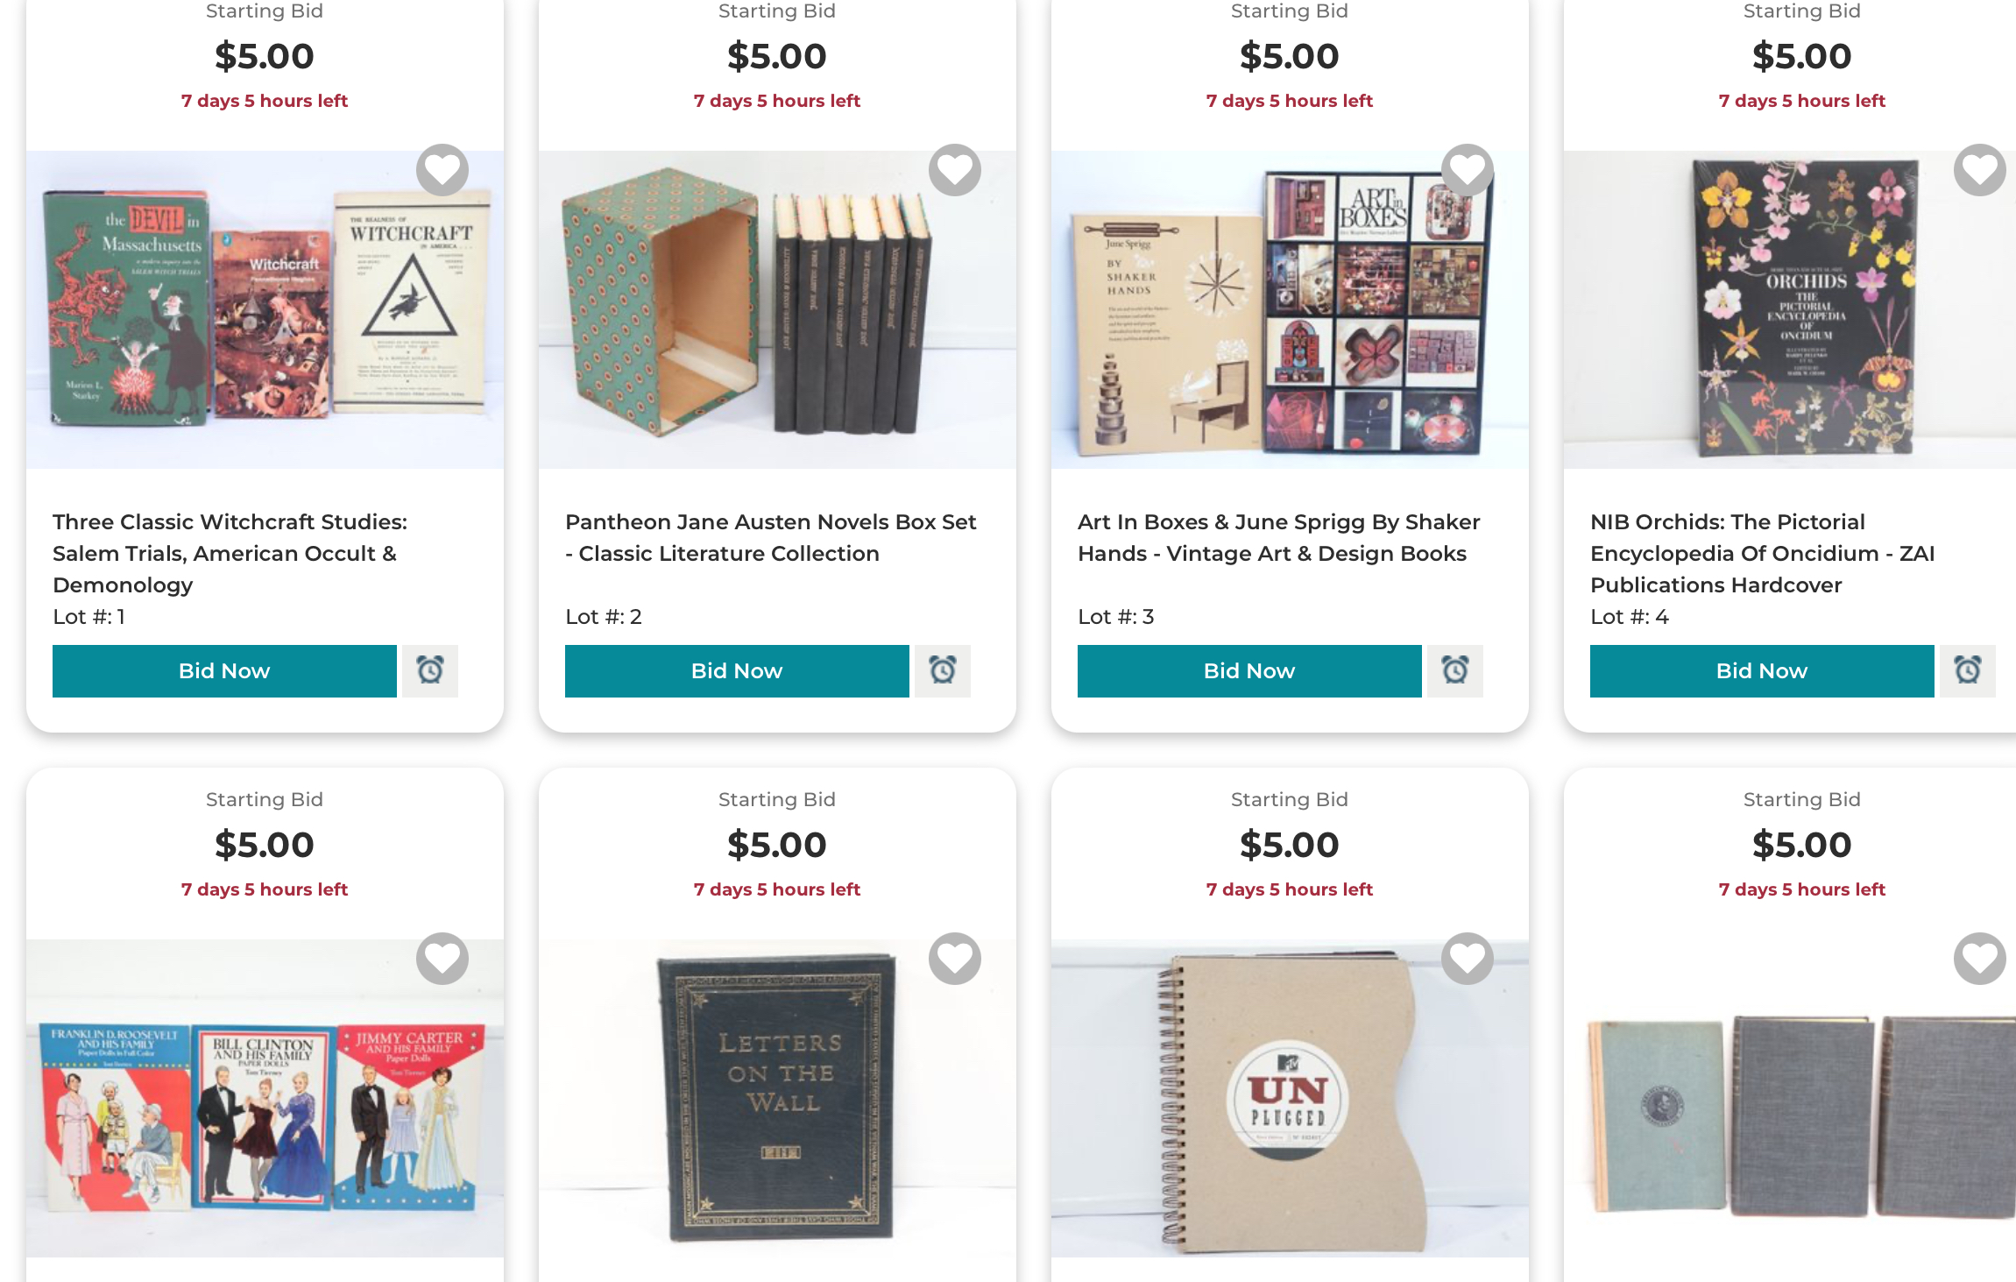This screenshot has width=2016, height=1282.
Task: Heart the gray hardcover books lot
Action: pyautogui.click(x=1979, y=959)
